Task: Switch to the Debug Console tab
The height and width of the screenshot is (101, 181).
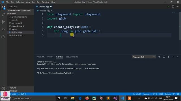Action: point(72,57)
